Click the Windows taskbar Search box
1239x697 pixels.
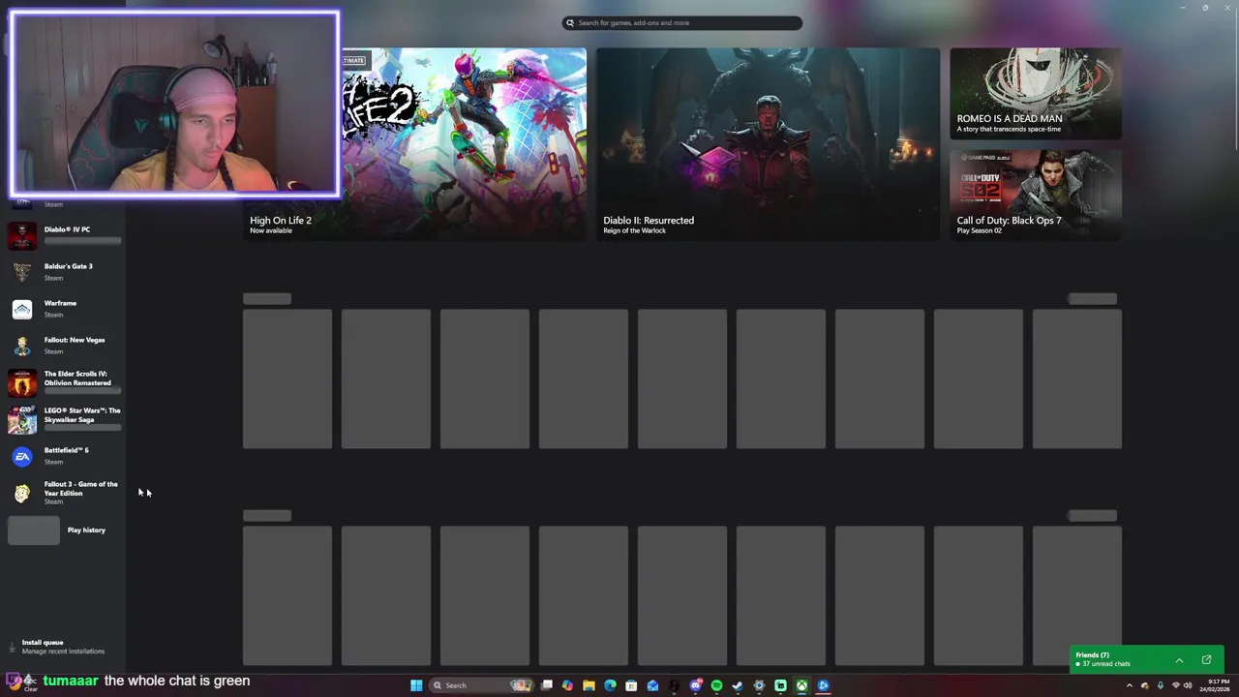coord(481,685)
